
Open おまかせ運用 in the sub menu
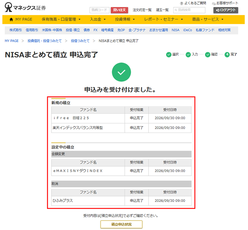click(x=159, y=30)
